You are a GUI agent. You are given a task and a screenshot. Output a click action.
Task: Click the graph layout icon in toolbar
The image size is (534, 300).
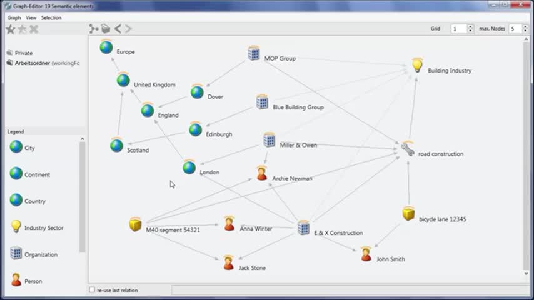click(93, 29)
